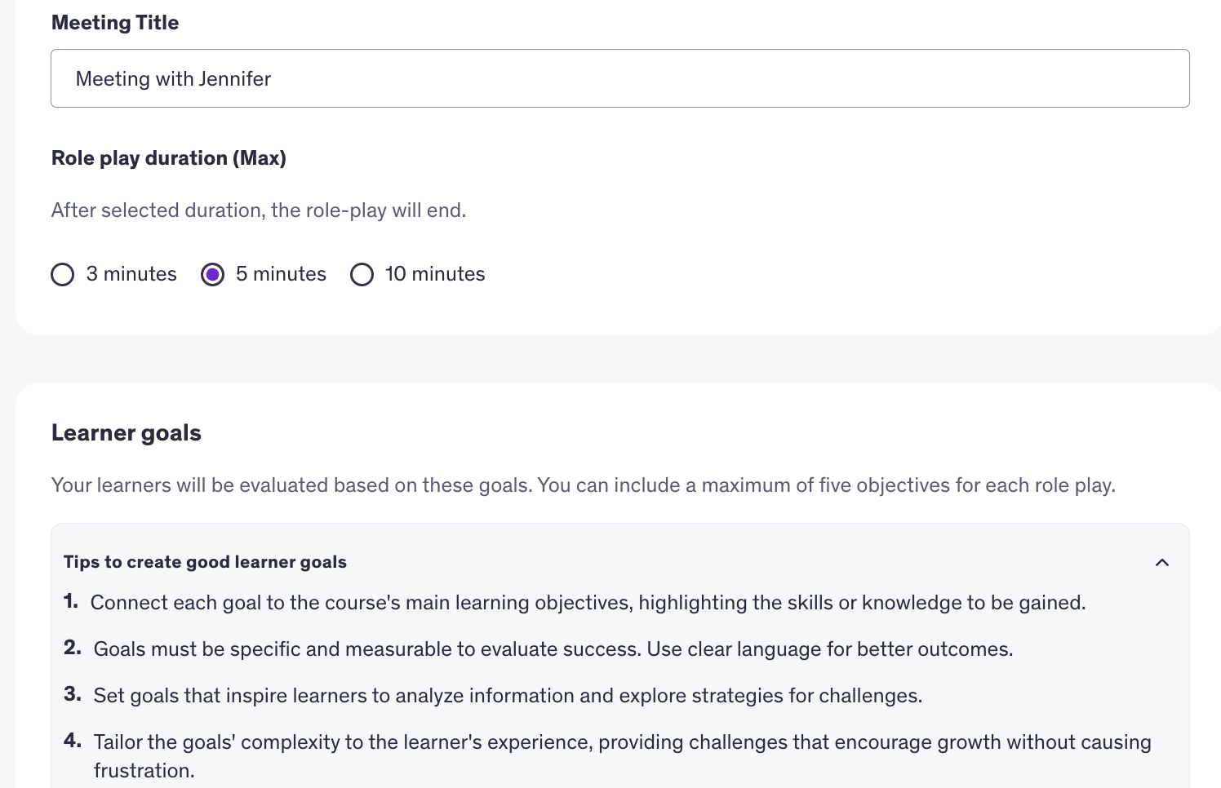Click the "Meeting Title" field label
This screenshot has width=1221, height=788.
pos(115,23)
